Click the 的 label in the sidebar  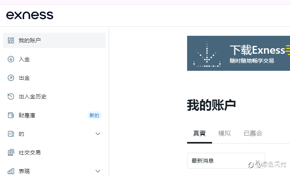21,134
